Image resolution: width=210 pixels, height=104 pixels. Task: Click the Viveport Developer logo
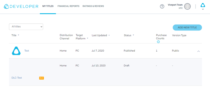coord(21,6)
